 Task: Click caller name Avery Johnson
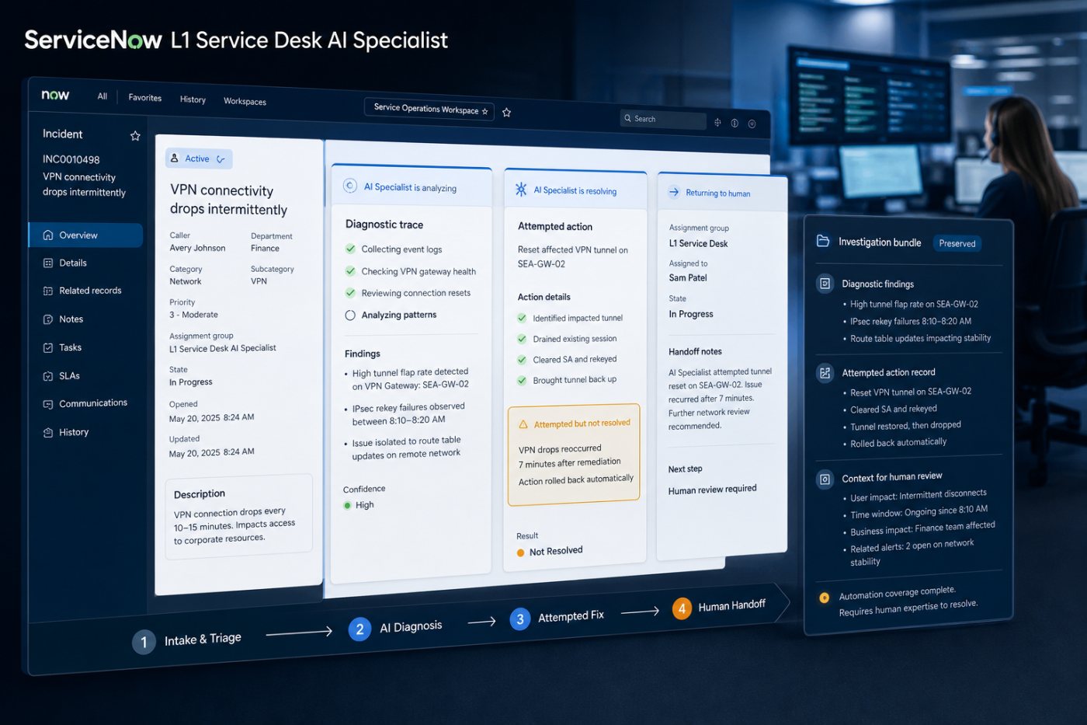click(x=197, y=248)
